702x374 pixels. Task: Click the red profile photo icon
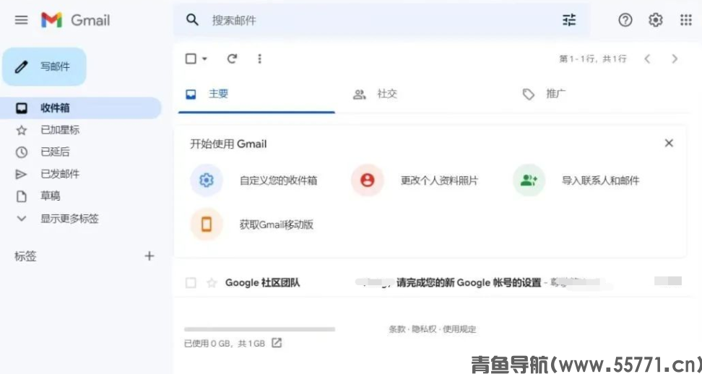[367, 181]
